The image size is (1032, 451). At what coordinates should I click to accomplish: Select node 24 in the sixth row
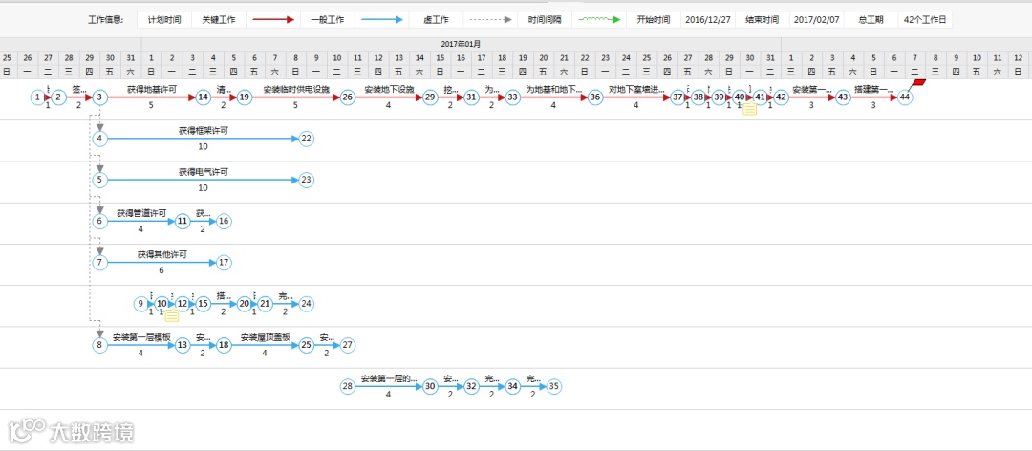click(306, 304)
